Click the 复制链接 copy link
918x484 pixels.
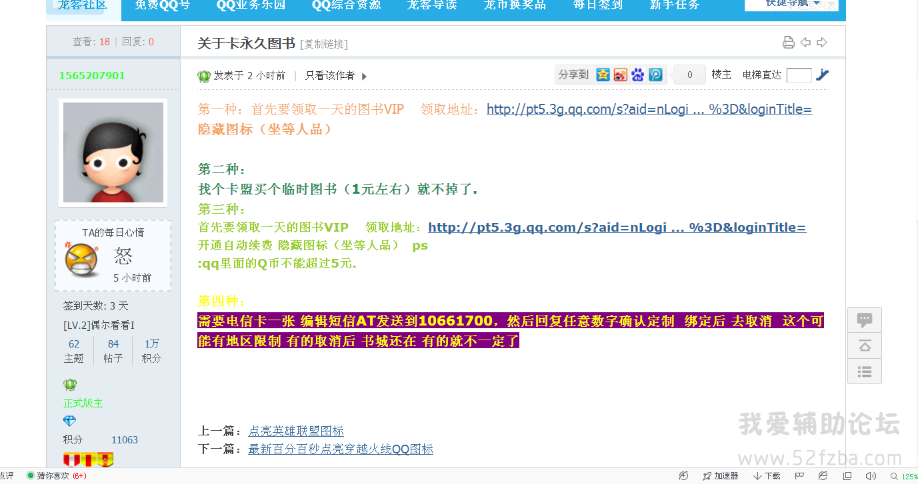324,44
